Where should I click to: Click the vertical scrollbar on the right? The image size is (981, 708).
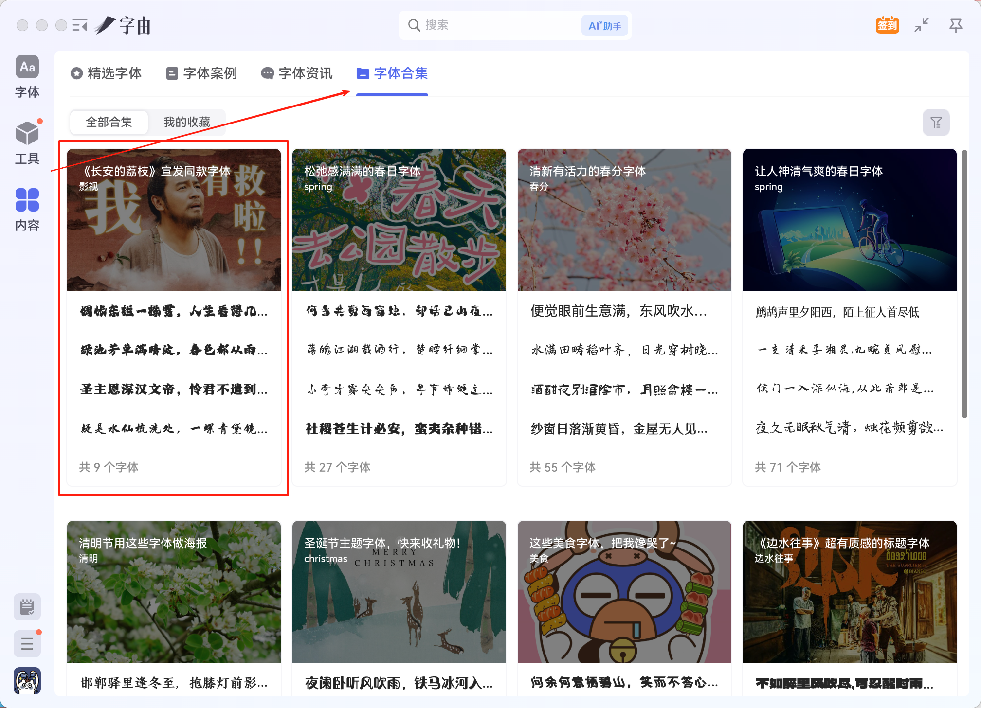point(964,284)
